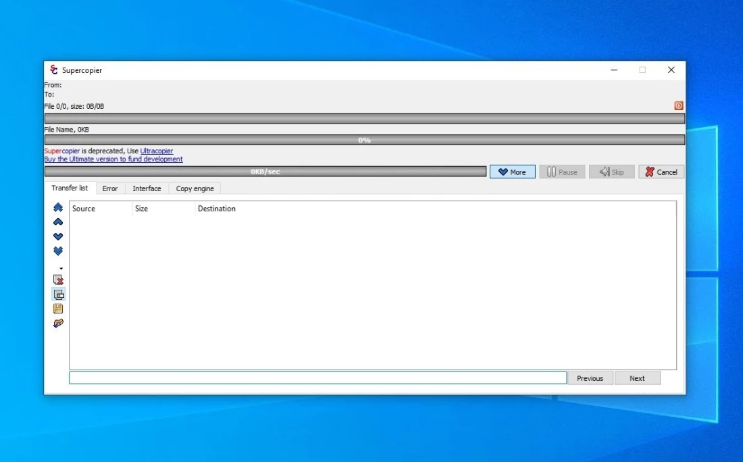Switch to the Error tab
This screenshot has height=462, width=743.
110,188
